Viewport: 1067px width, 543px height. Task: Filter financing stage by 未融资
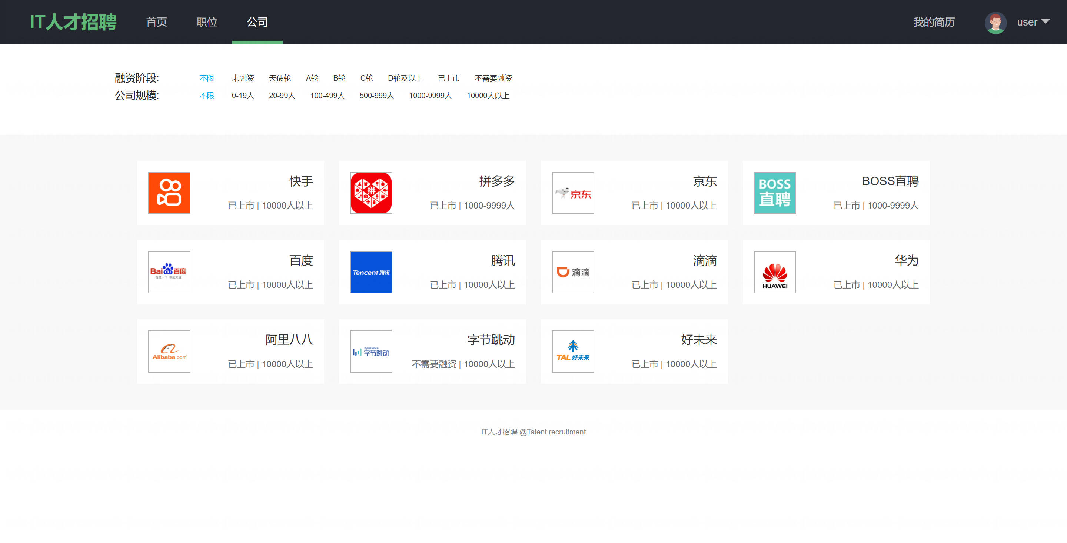click(243, 78)
